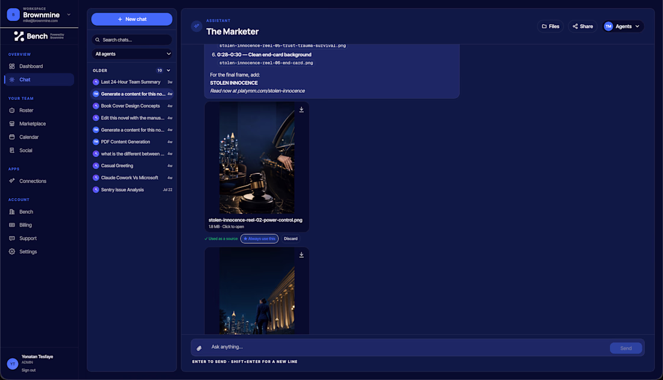Click the Social sidebar icon
Viewport: 663px width, 380px height.
[x=12, y=151]
